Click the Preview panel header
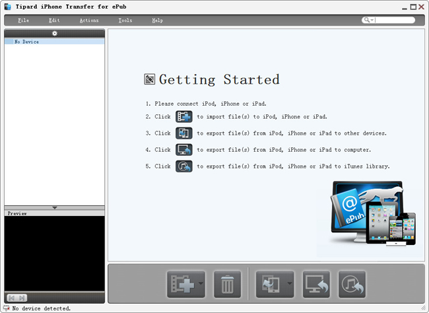The image size is (429, 313). click(54, 213)
